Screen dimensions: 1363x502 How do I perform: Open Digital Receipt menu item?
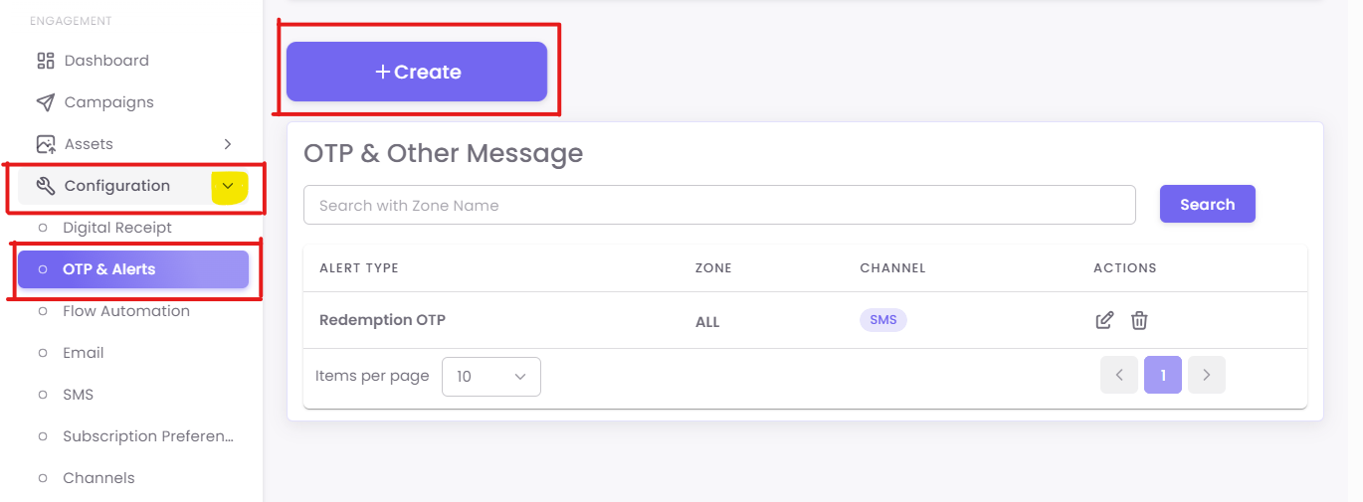pyautogui.click(x=117, y=228)
